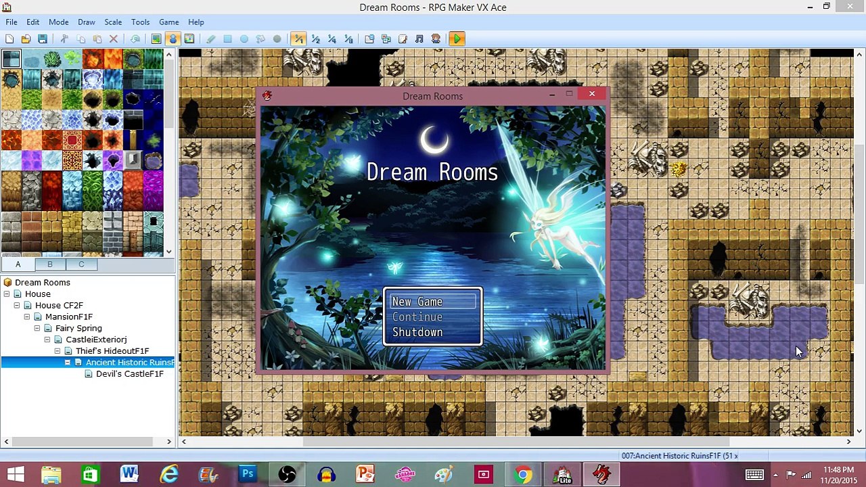866x487 pixels.
Task: Open the Mode menu
Action: click(x=58, y=22)
